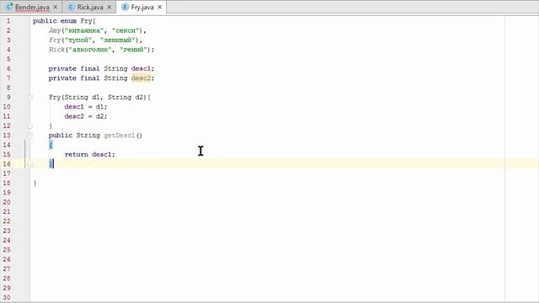Switch to the Rick.java tab
Screen dimensions: 539x303
pyautogui.click(x=90, y=7)
